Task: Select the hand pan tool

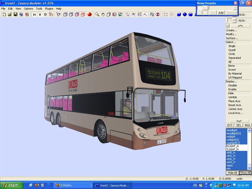Action: pos(103,14)
